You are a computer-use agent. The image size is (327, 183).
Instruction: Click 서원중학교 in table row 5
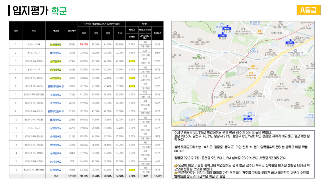(56, 78)
